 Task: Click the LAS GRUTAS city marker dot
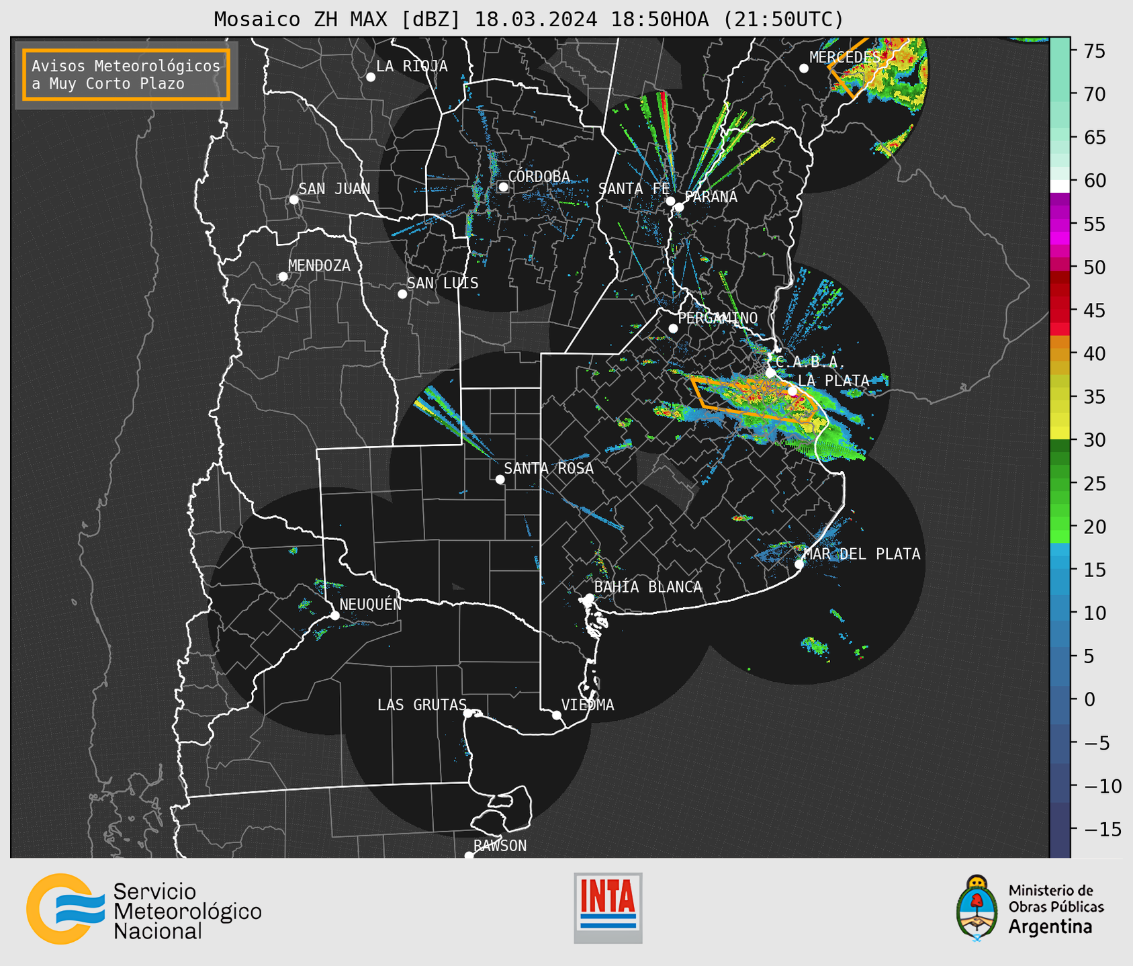click(468, 713)
